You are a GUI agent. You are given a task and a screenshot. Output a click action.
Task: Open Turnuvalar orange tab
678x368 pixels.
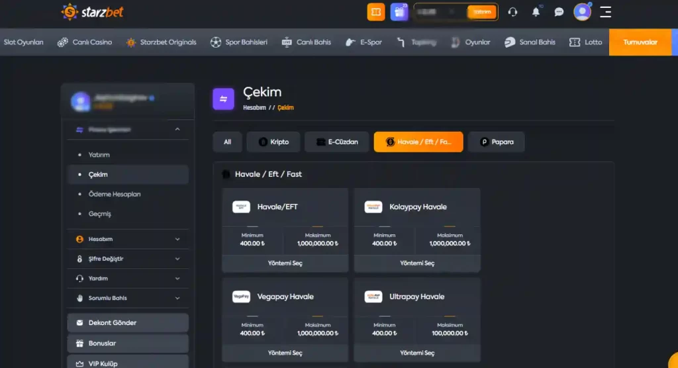point(640,42)
